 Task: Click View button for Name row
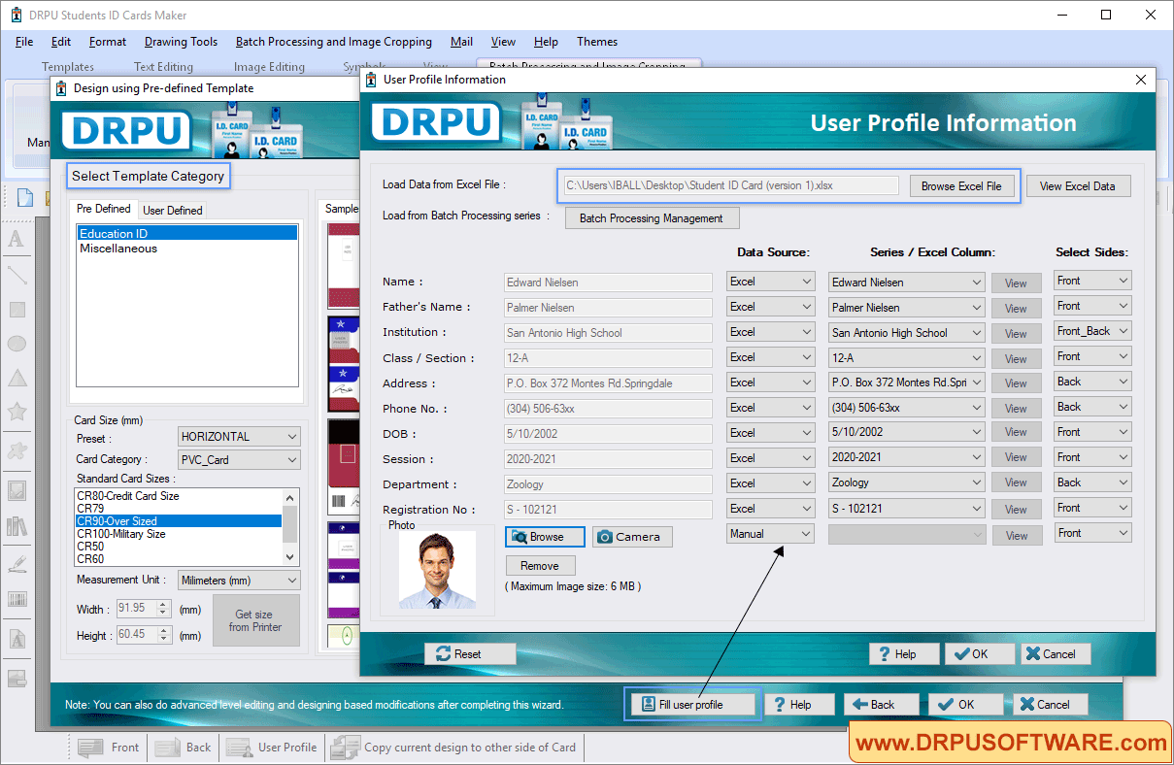pyautogui.click(x=1016, y=283)
